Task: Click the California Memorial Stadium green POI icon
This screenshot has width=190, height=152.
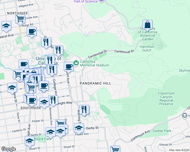Action: coord(76,63)
